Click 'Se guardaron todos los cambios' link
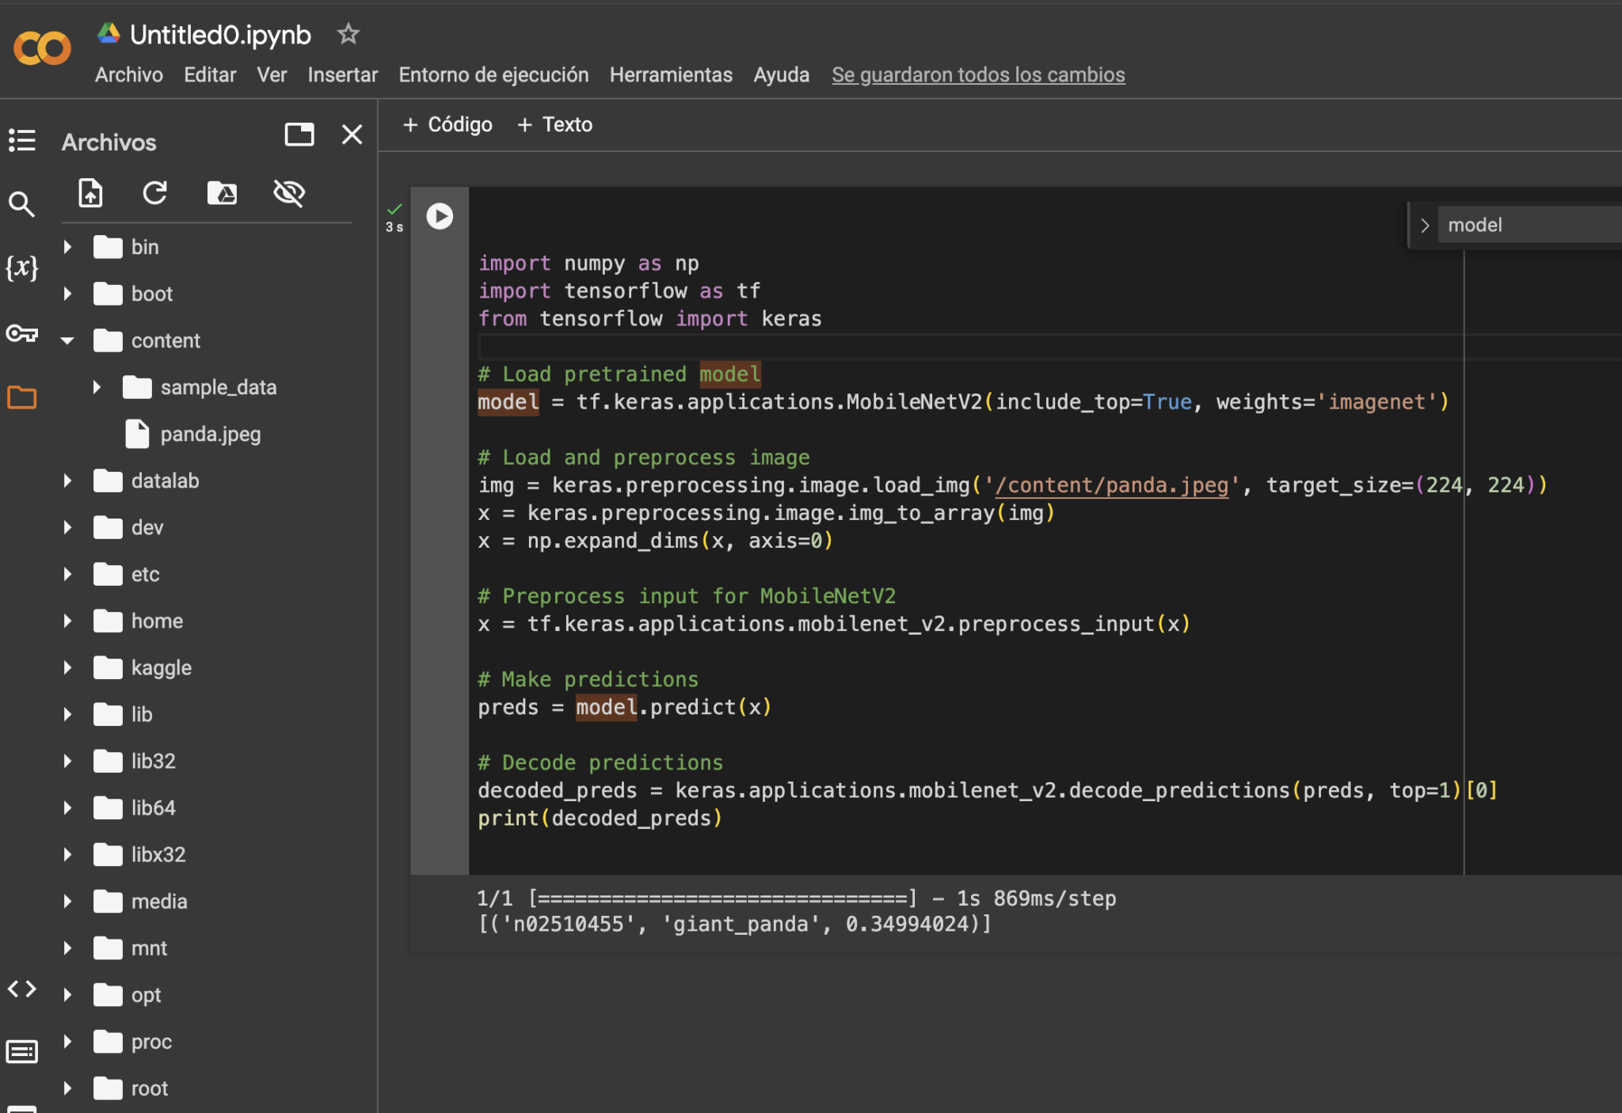1622x1113 pixels. click(978, 75)
